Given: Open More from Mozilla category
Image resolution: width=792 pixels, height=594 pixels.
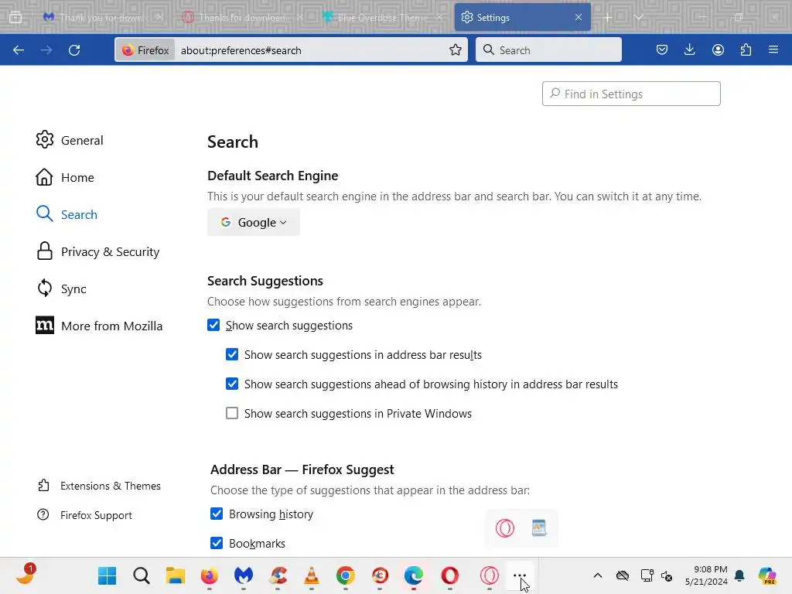Looking at the screenshot, I should [99, 326].
